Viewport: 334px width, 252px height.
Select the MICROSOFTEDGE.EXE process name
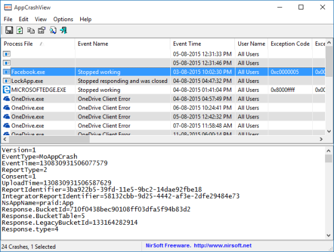[x=38, y=90]
